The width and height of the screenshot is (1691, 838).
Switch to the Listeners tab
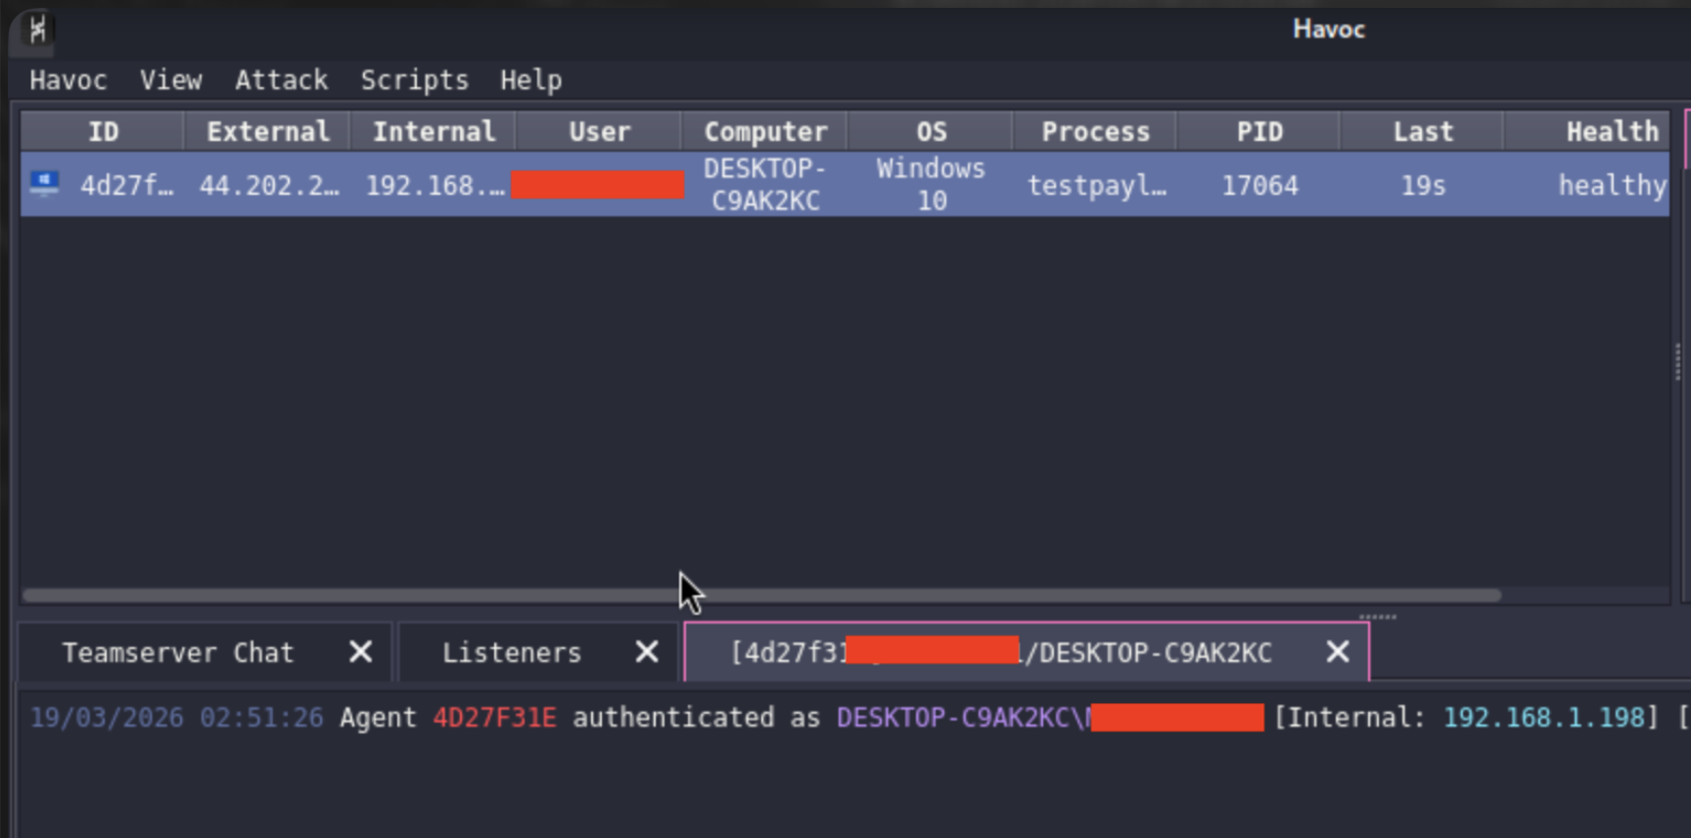coord(512,653)
